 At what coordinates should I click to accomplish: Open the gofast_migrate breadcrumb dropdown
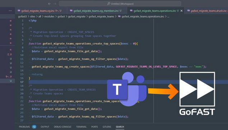(x=76, y=16)
